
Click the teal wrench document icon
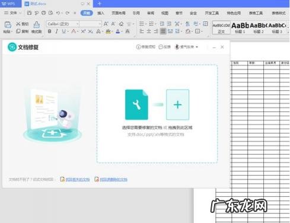tap(136, 104)
